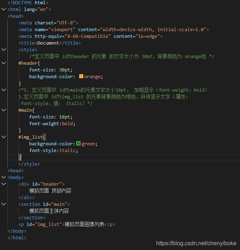Click the closing '</style>' tag
This screenshot has width=240, height=250.
(x=29, y=164)
